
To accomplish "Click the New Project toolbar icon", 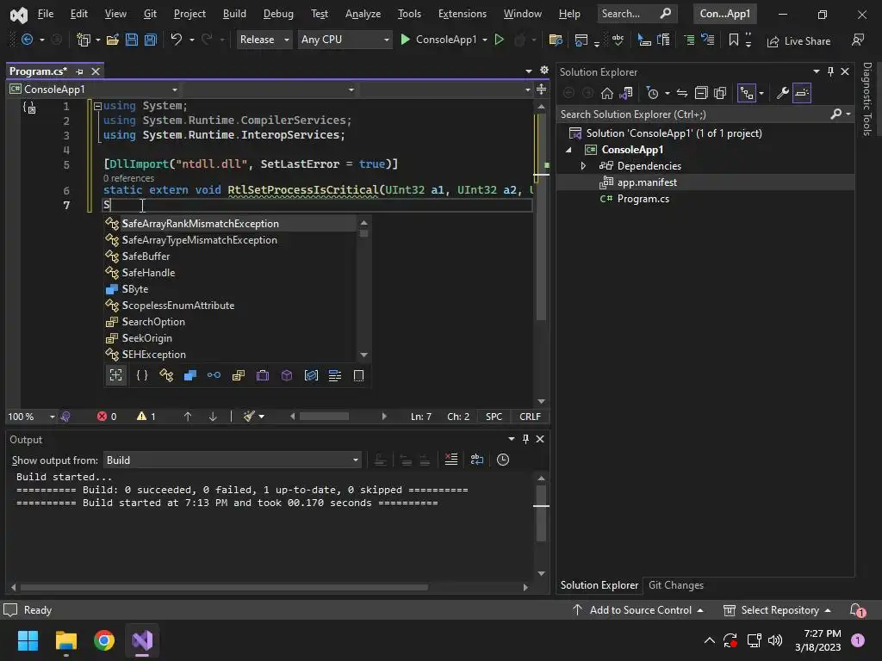I will coord(84,40).
